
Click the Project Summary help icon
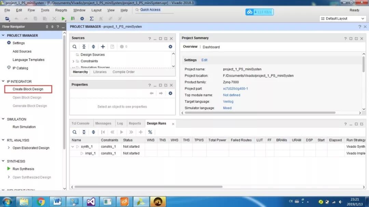pyautogui.click(x=345, y=39)
